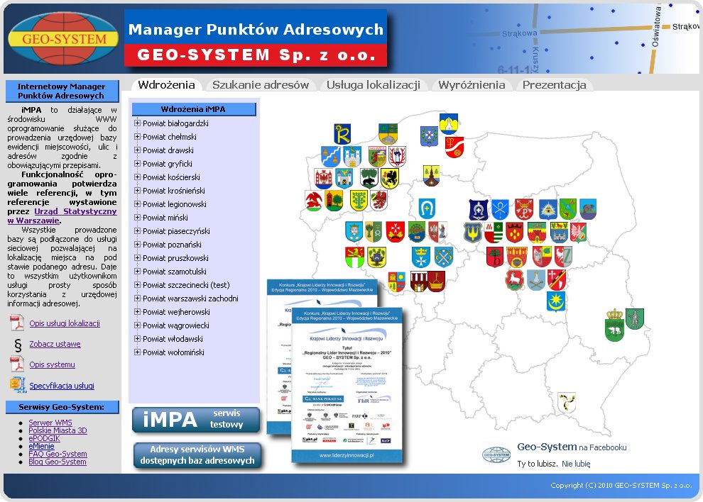Click the red crest with white wavy stripe
This screenshot has height=502, width=703.
[454, 147]
